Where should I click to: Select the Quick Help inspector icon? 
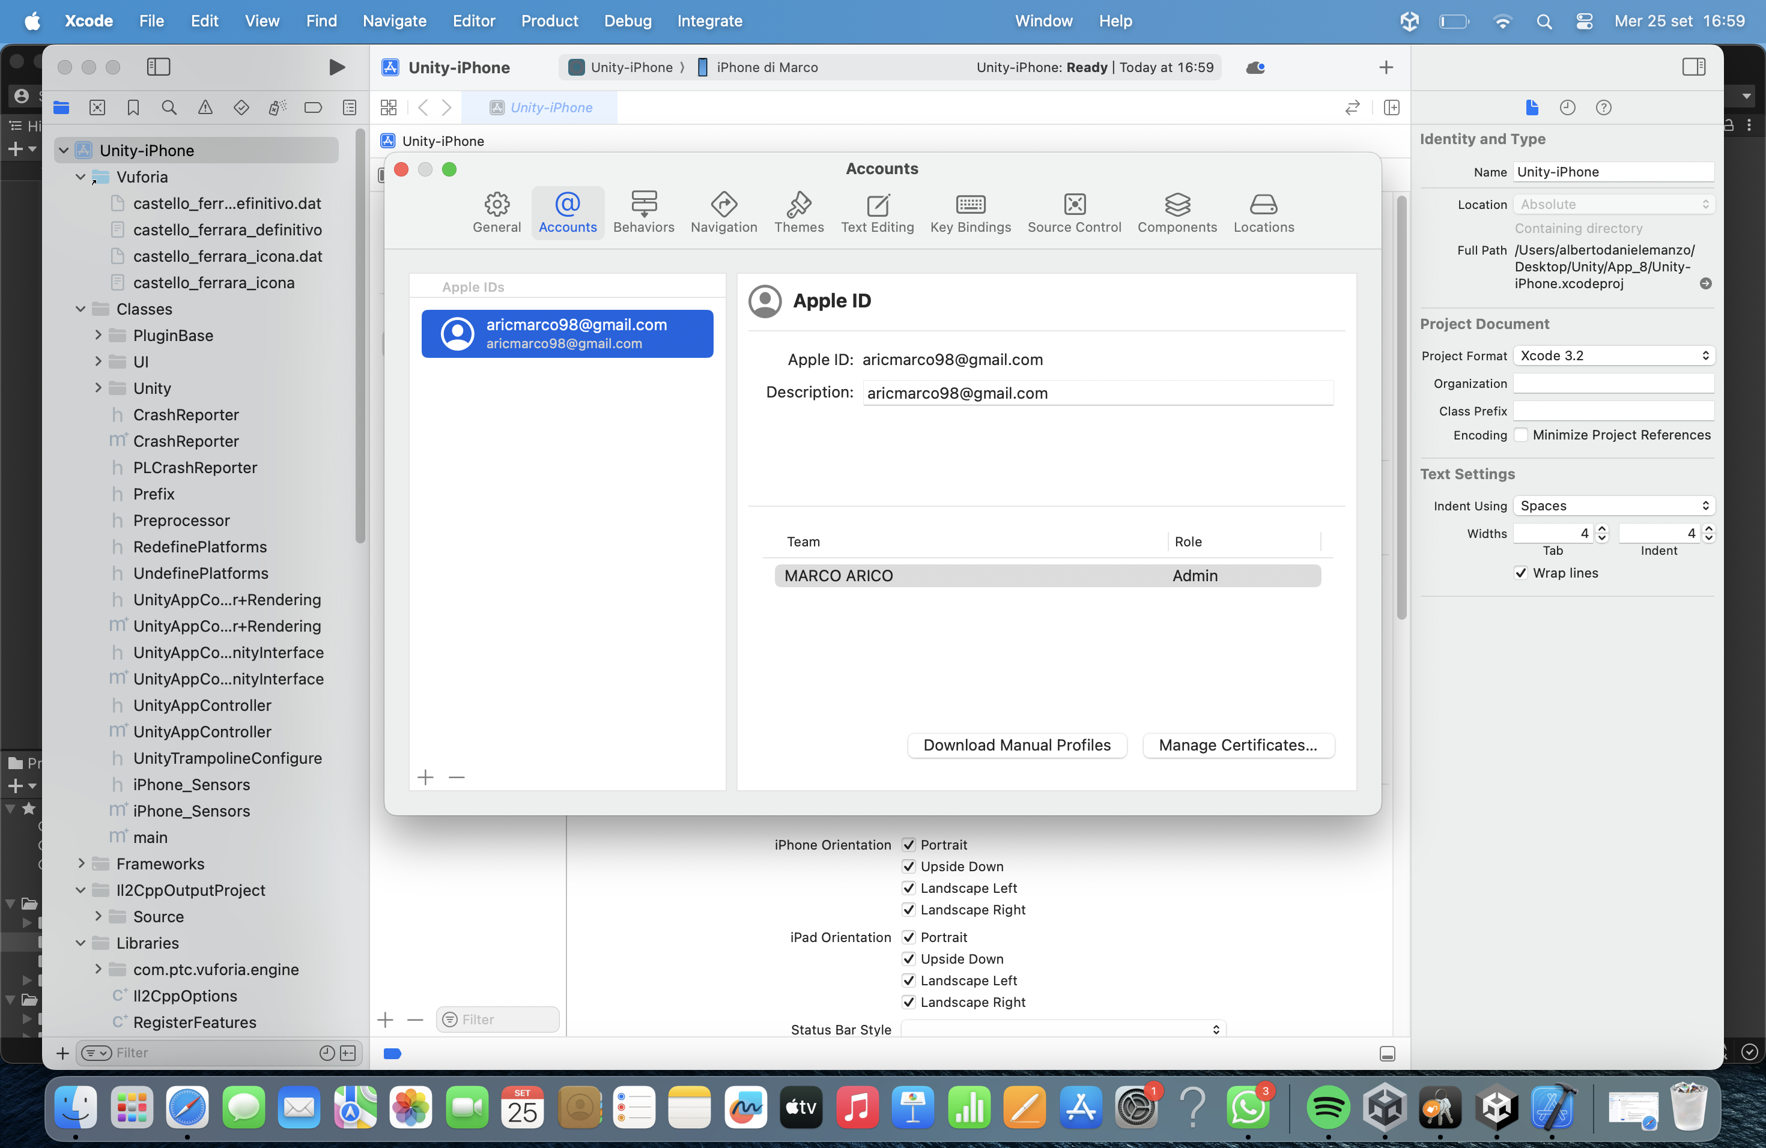point(1603,107)
